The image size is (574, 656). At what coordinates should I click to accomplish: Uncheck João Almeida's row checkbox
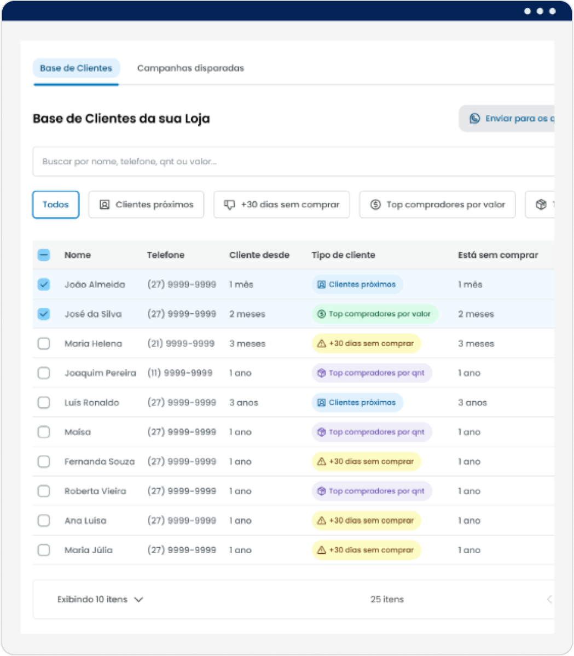point(44,284)
